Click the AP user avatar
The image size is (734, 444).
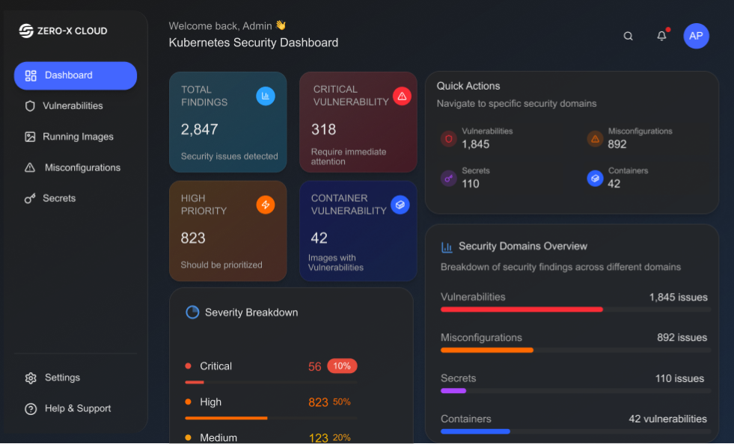tap(696, 36)
